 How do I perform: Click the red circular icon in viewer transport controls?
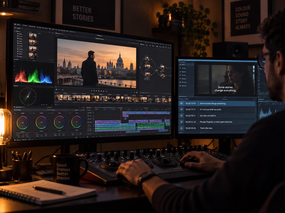tap(106, 91)
